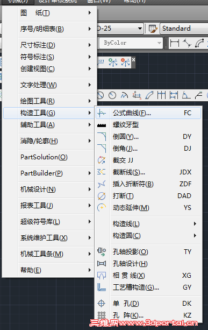
Task: Click the hole-shaft projection icon beside 孔轴投影
Action: 102,252
